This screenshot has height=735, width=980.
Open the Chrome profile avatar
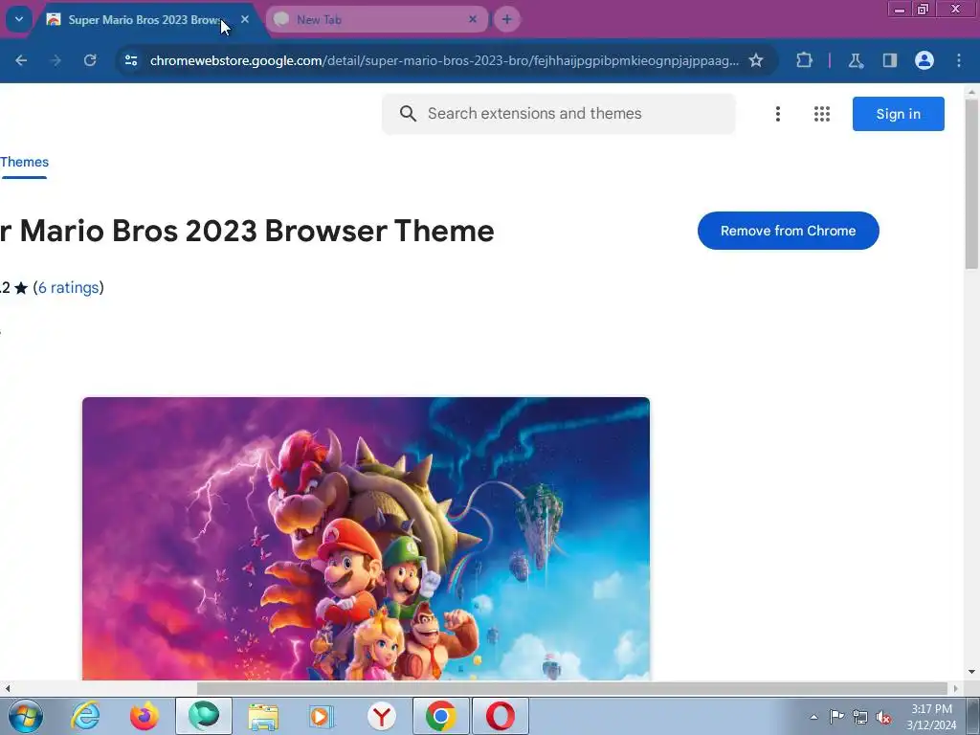click(x=924, y=60)
